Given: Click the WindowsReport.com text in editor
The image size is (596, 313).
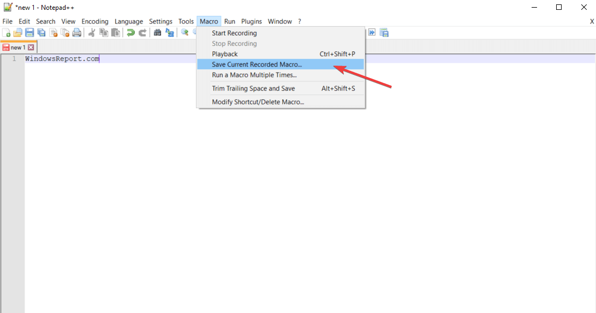Looking at the screenshot, I should 62,58.
